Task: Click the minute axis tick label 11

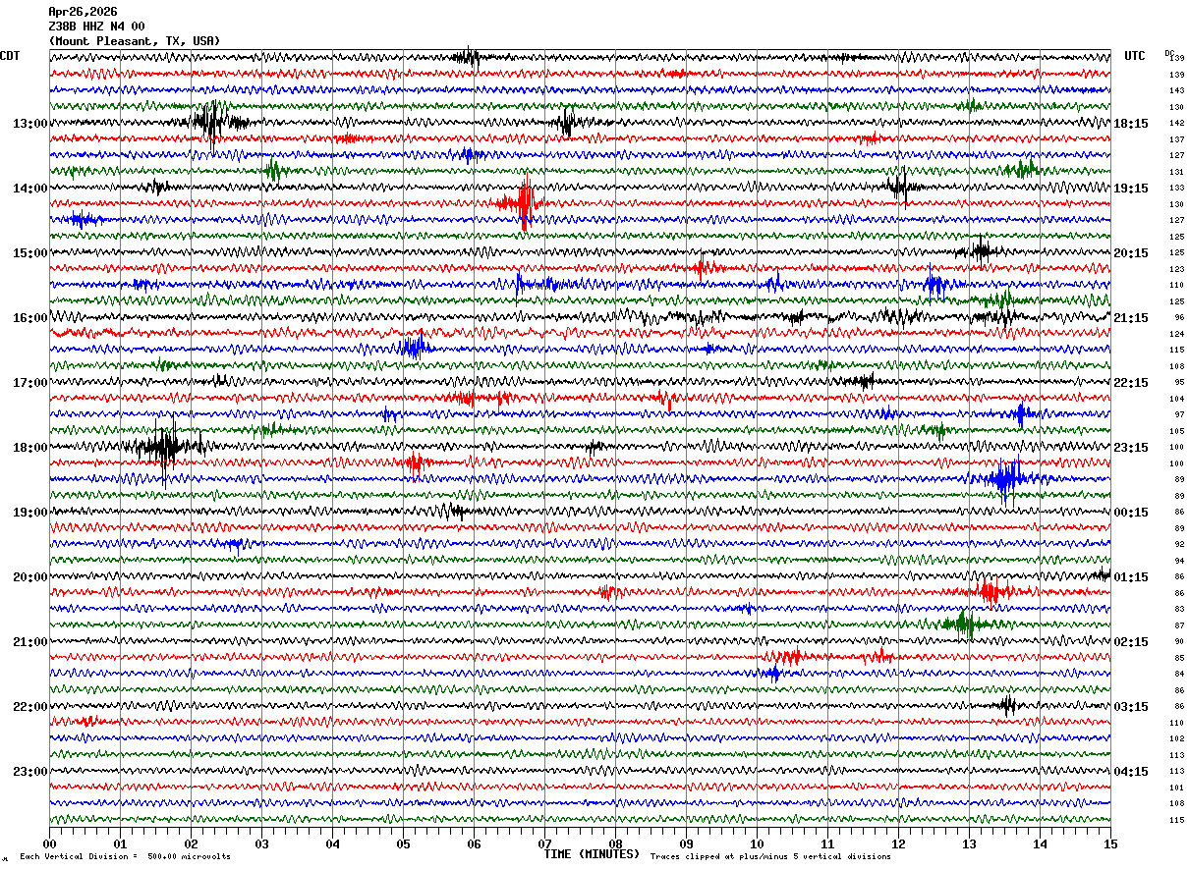Action: 827,843
